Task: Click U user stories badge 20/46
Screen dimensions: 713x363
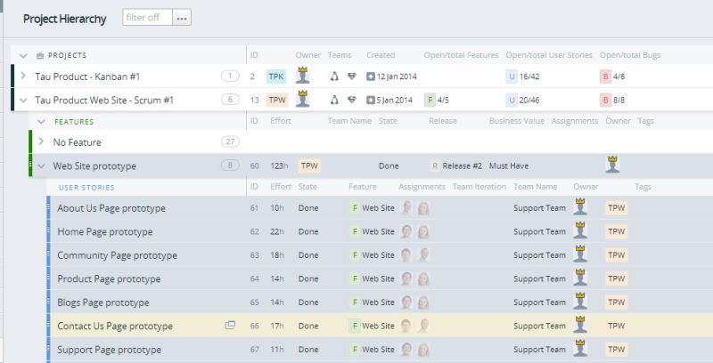Action: pos(512,100)
